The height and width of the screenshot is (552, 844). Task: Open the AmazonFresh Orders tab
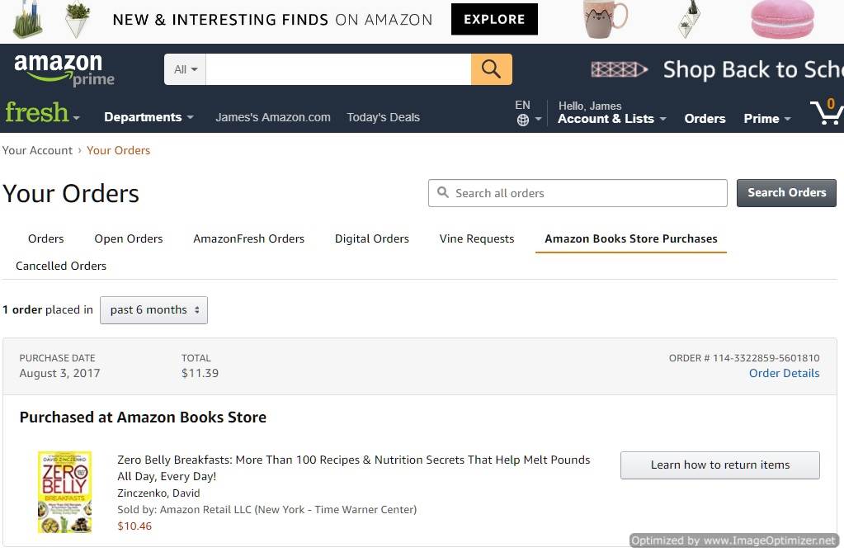click(248, 238)
